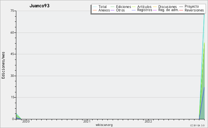Viewport: 208px width, 128px height.
Task: Select the Ediciones legend entry
Action: (123, 7)
